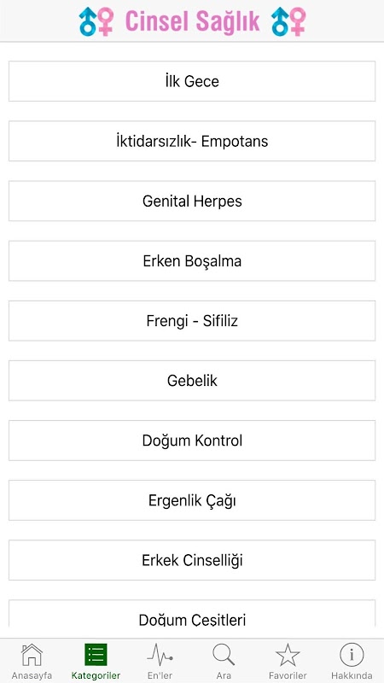Open the Kategoriler list icon
384x683 pixels.
96,655
